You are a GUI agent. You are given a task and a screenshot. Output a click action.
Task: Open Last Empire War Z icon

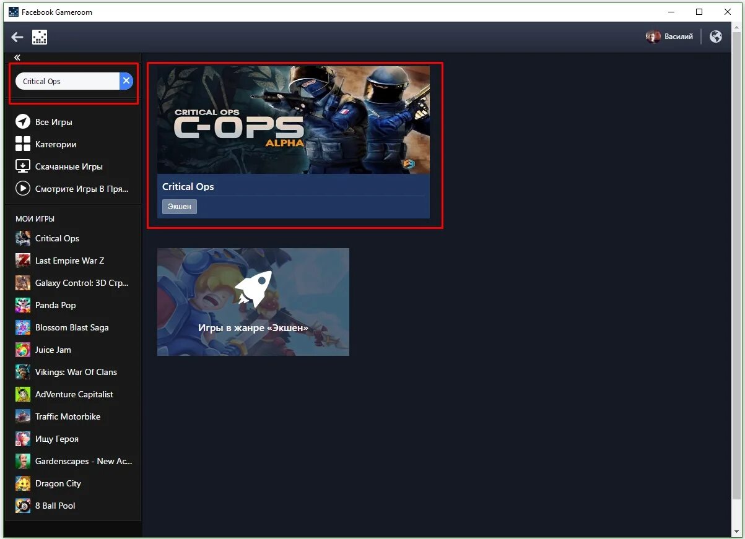(x=23, y=261)
